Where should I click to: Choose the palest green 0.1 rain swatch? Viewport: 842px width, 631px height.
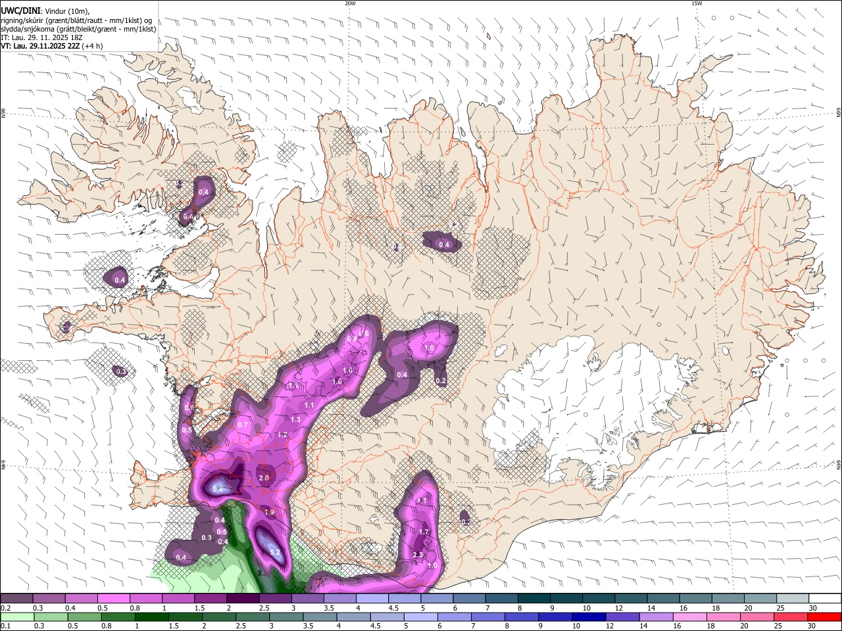16,617
